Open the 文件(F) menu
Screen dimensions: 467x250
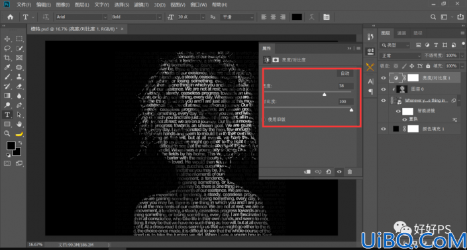(24, 5)
